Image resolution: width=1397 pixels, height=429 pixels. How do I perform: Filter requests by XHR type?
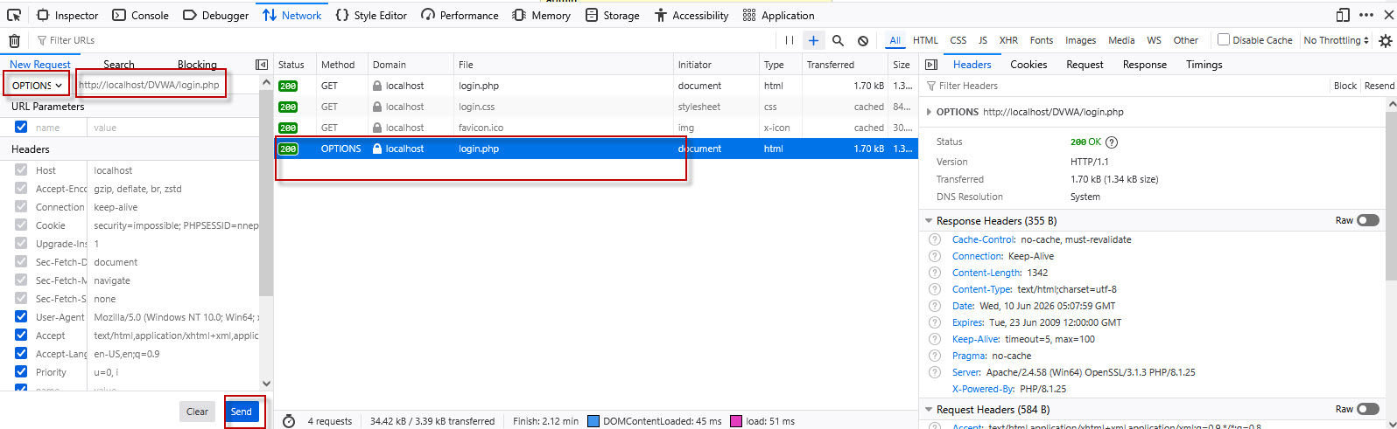tap(1008, 40)
